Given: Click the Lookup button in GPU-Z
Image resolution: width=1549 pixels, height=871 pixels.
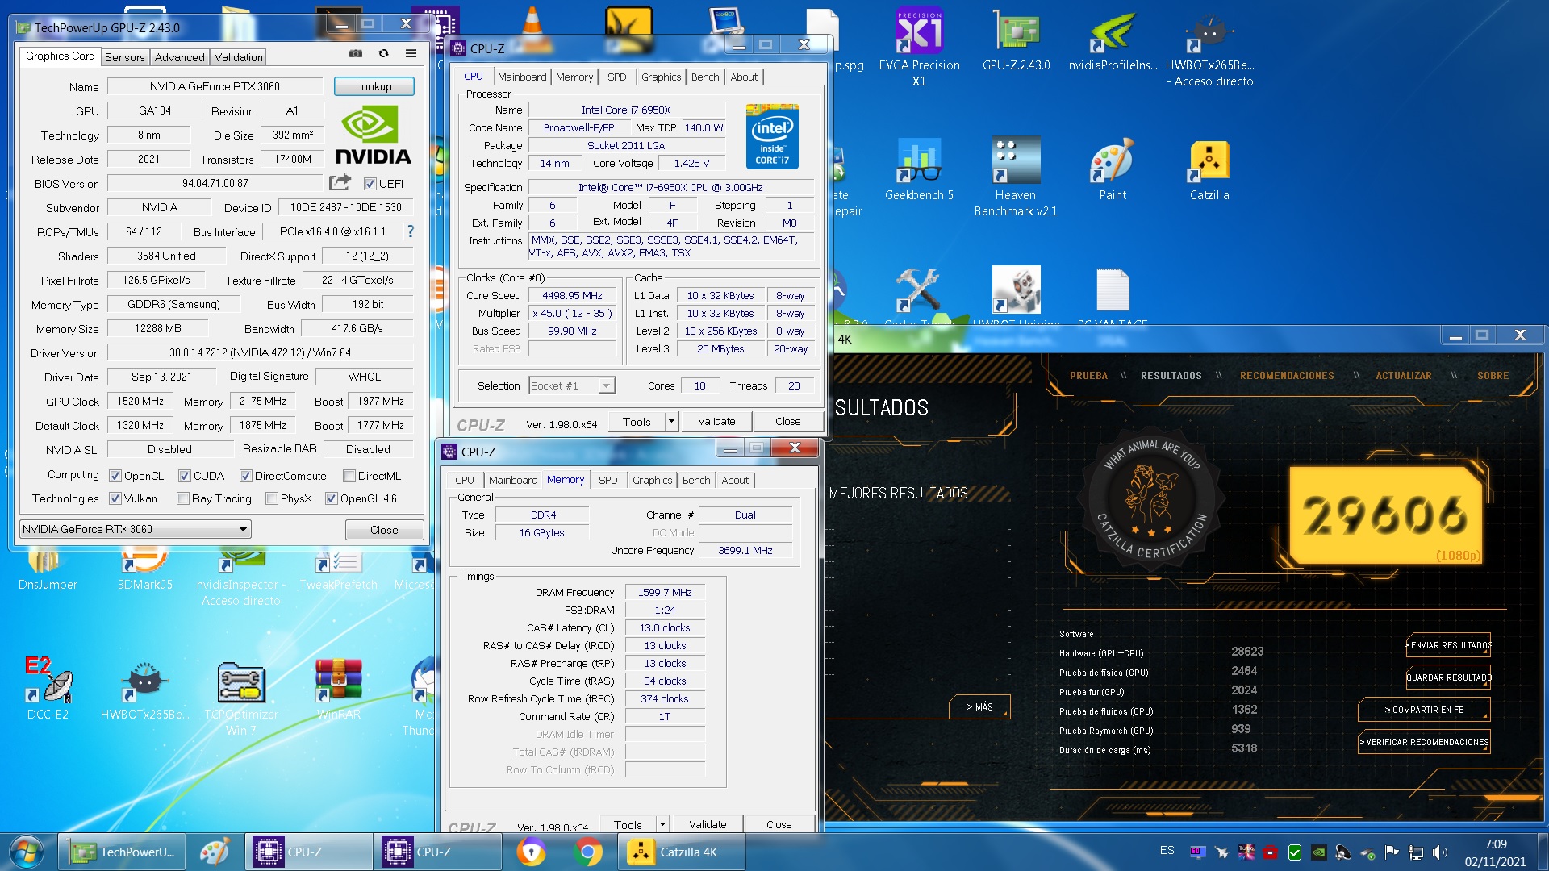Looking at the screenshot, I should (x=374, y=86).
